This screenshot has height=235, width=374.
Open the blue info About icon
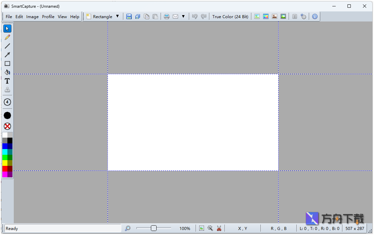pyautogui.click(x=315, y=16)
